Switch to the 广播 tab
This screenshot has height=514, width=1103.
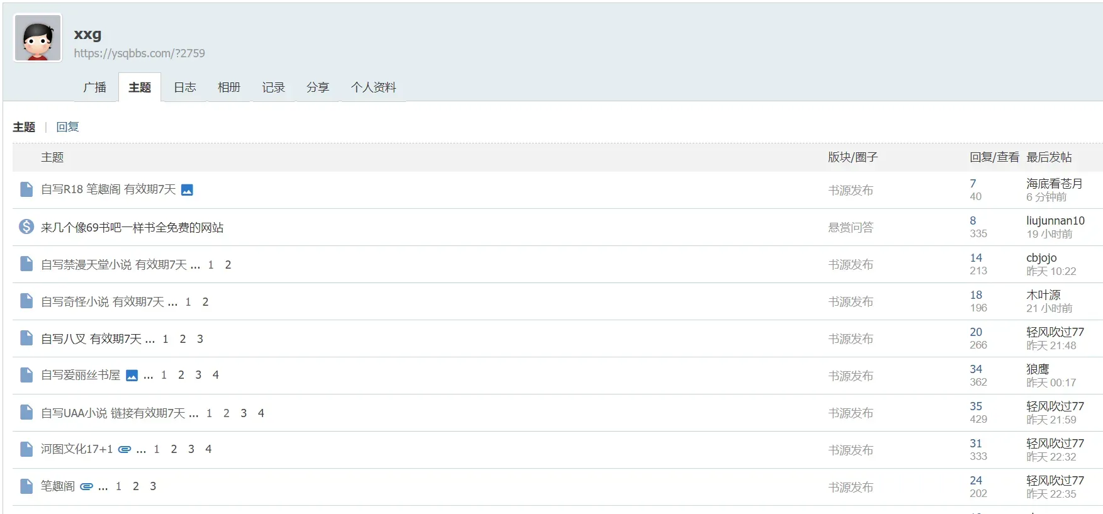95,87
